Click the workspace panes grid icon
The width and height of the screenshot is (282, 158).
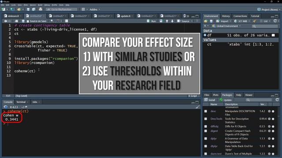pos(83,9)
